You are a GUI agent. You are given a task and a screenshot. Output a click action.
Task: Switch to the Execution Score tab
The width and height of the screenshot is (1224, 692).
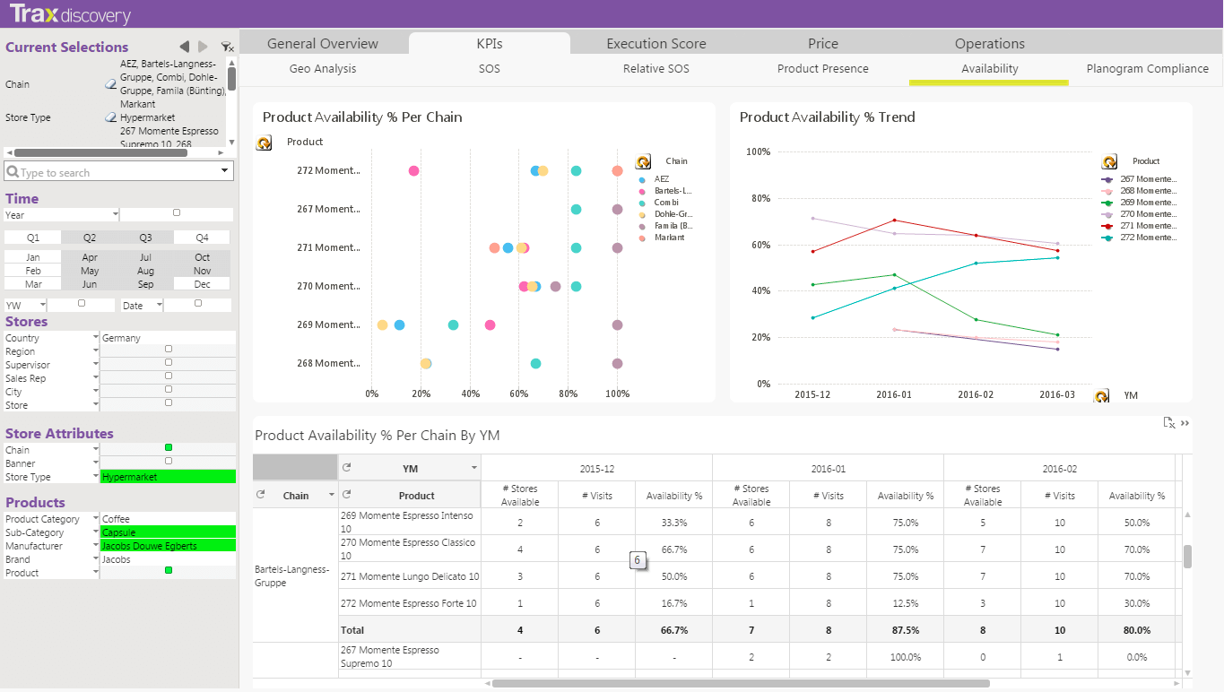pos(655,43)
